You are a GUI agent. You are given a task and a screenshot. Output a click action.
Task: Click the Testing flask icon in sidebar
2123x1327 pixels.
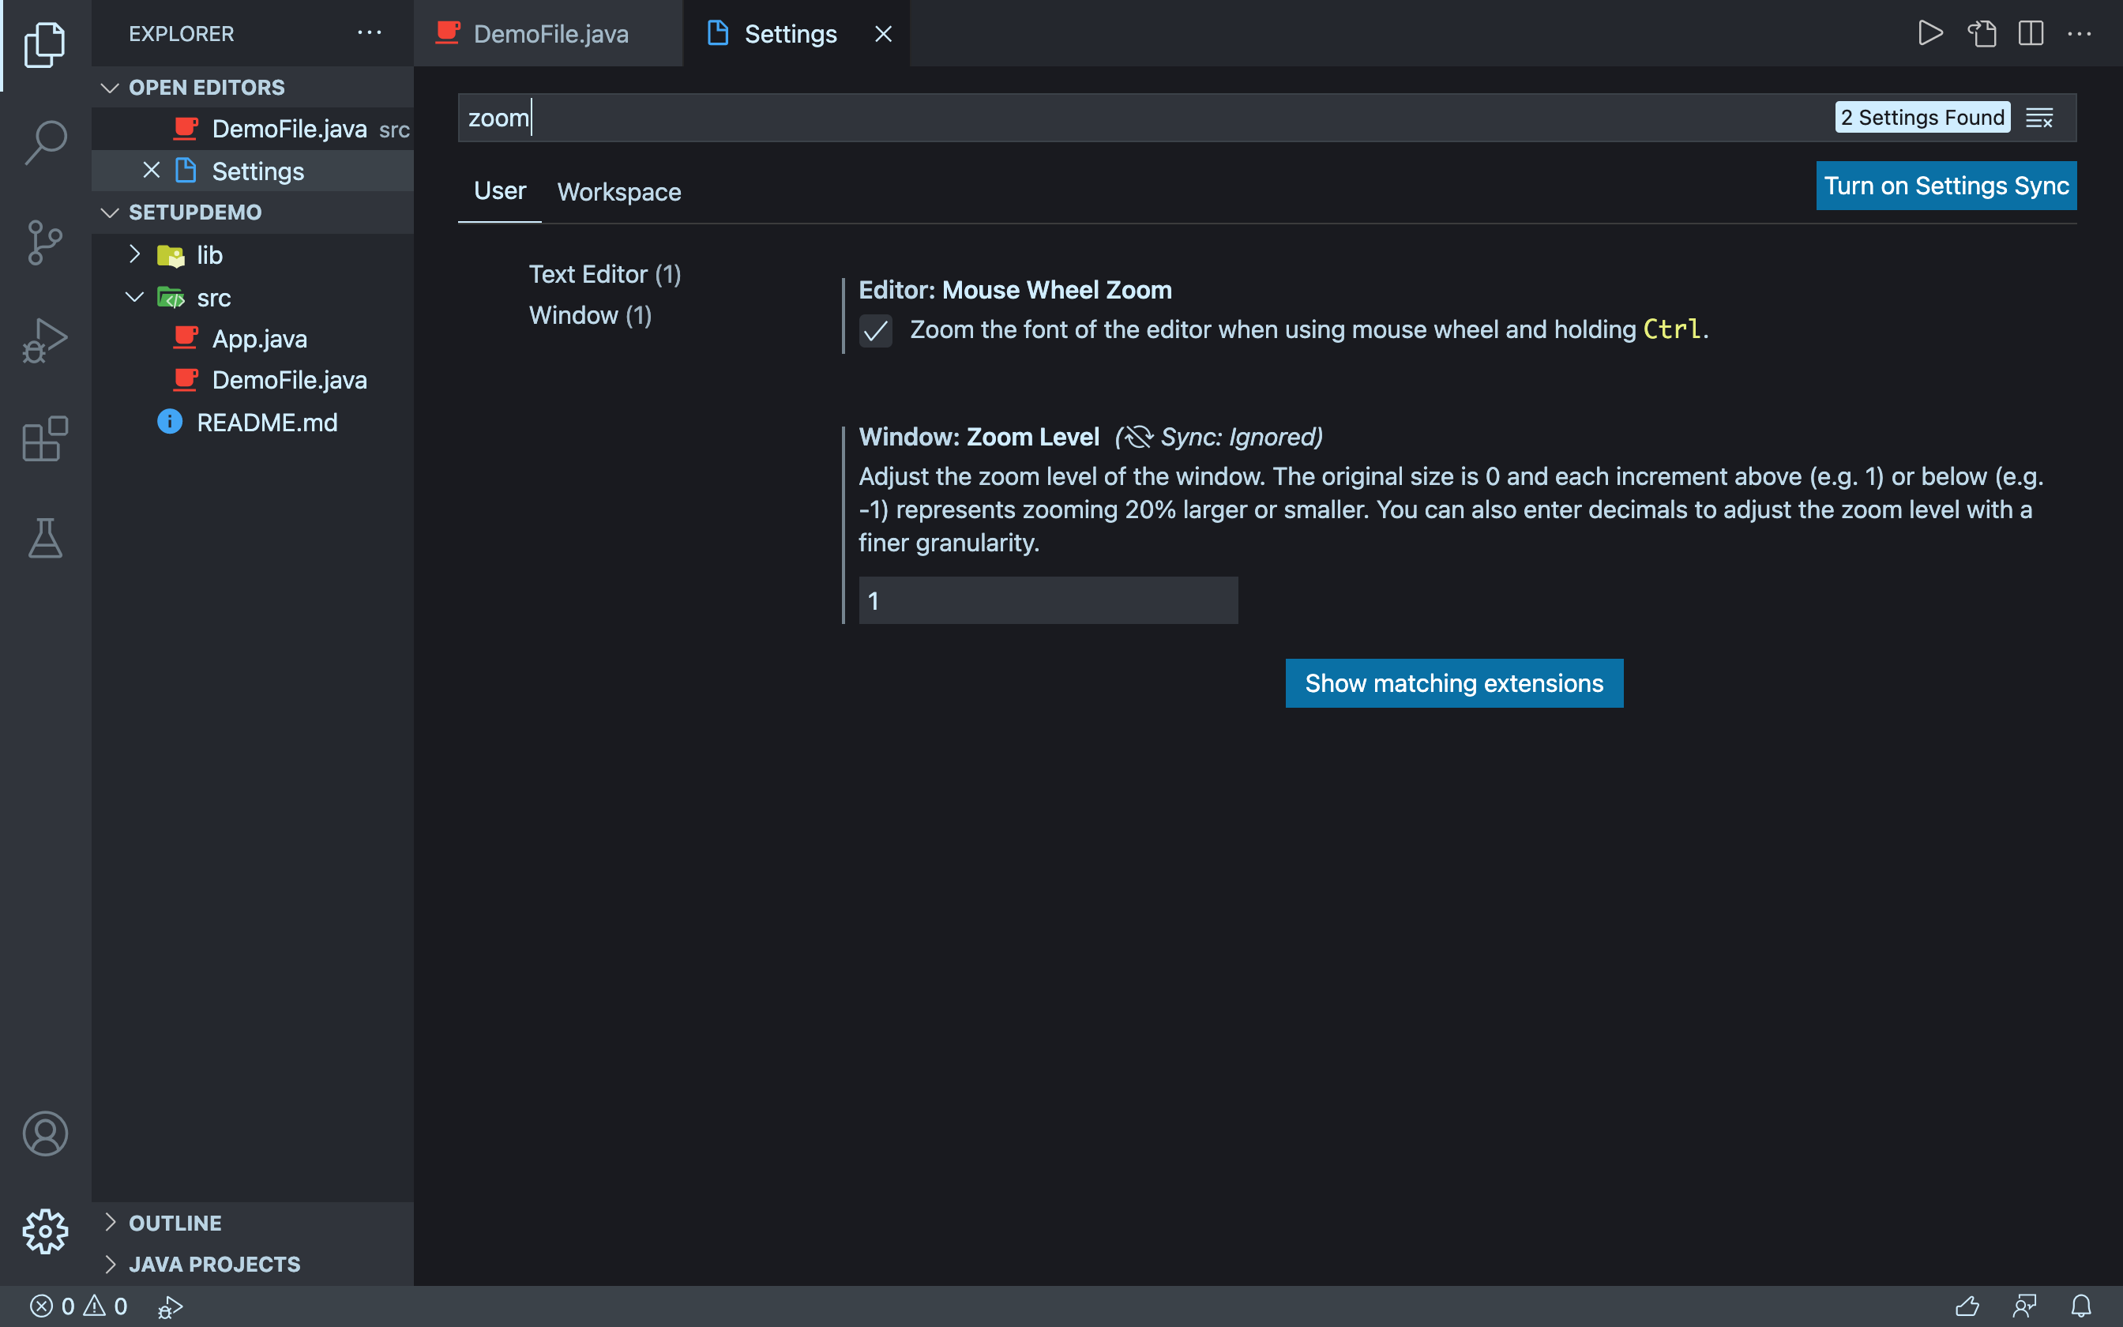pyautogui.click(x=46, y=539)
